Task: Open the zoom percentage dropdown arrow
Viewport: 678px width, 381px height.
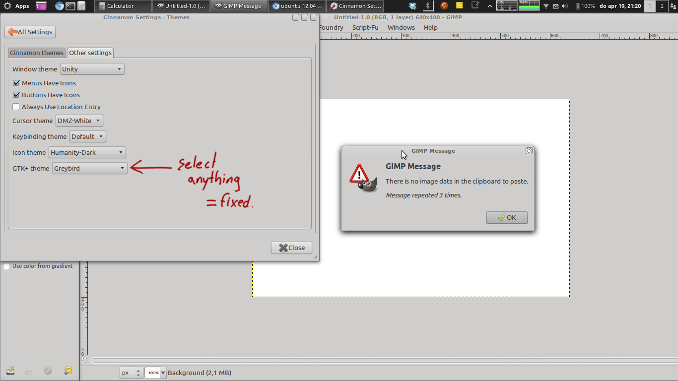Action: [x=163, y=373]
